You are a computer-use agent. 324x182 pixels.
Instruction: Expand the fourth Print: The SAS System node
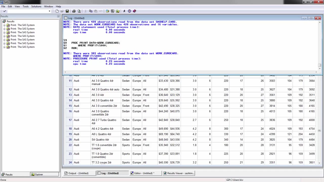(x=4, y=36)
